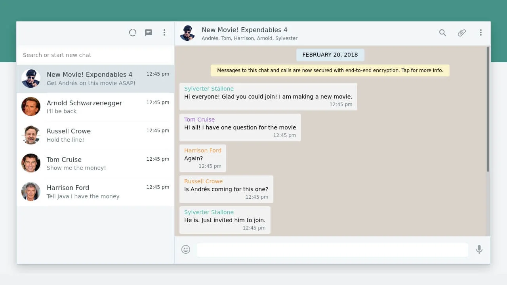Click the search icon in the chat header
507x285 pixels.
pyautogui.click(x=442, y=33)
